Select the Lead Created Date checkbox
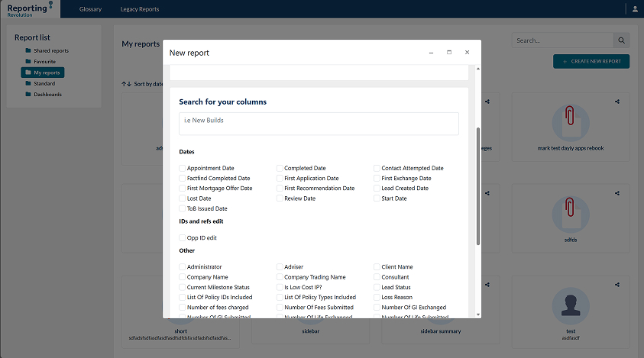The height and width of the screenshot is (358, 644). pos(377,188)
